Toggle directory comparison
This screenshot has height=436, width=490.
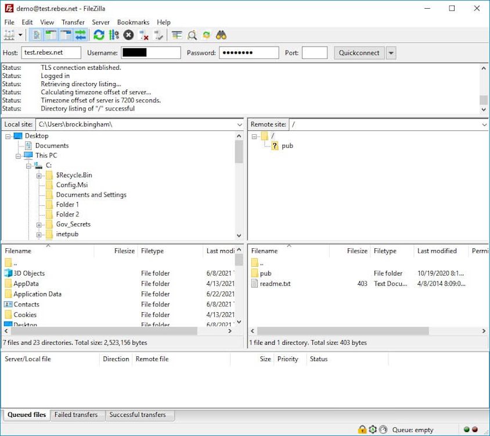point(192,35)
